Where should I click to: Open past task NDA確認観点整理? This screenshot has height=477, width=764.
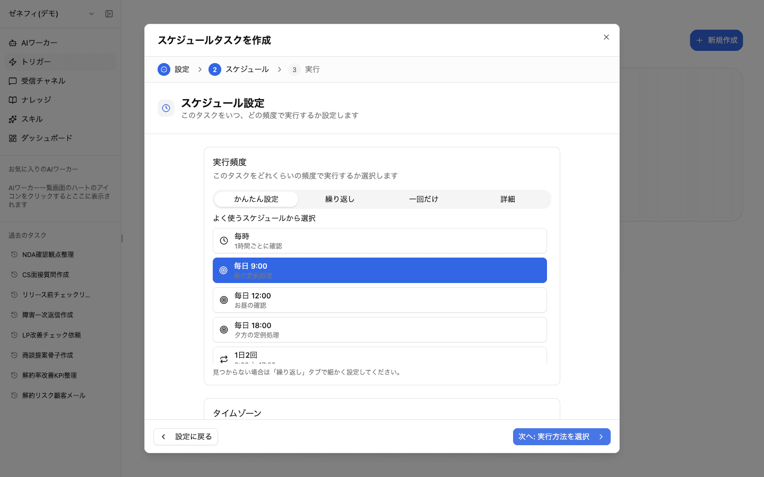pos(48,254)
